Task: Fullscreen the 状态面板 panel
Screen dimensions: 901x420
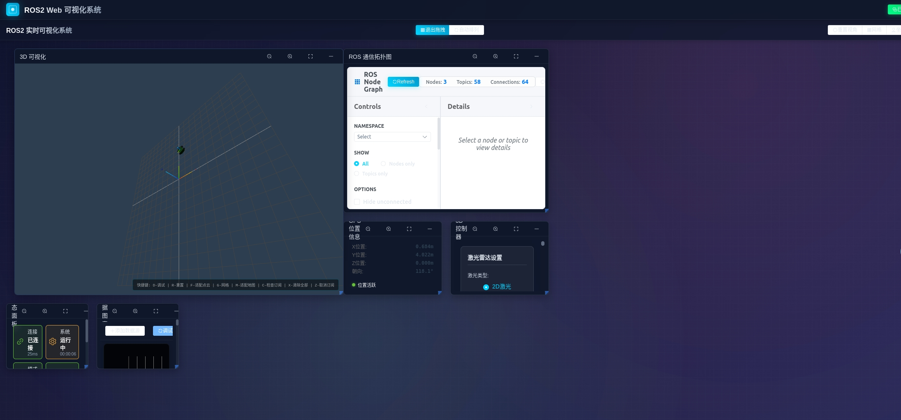Action: pyautogui.click(x=65, y=311)
